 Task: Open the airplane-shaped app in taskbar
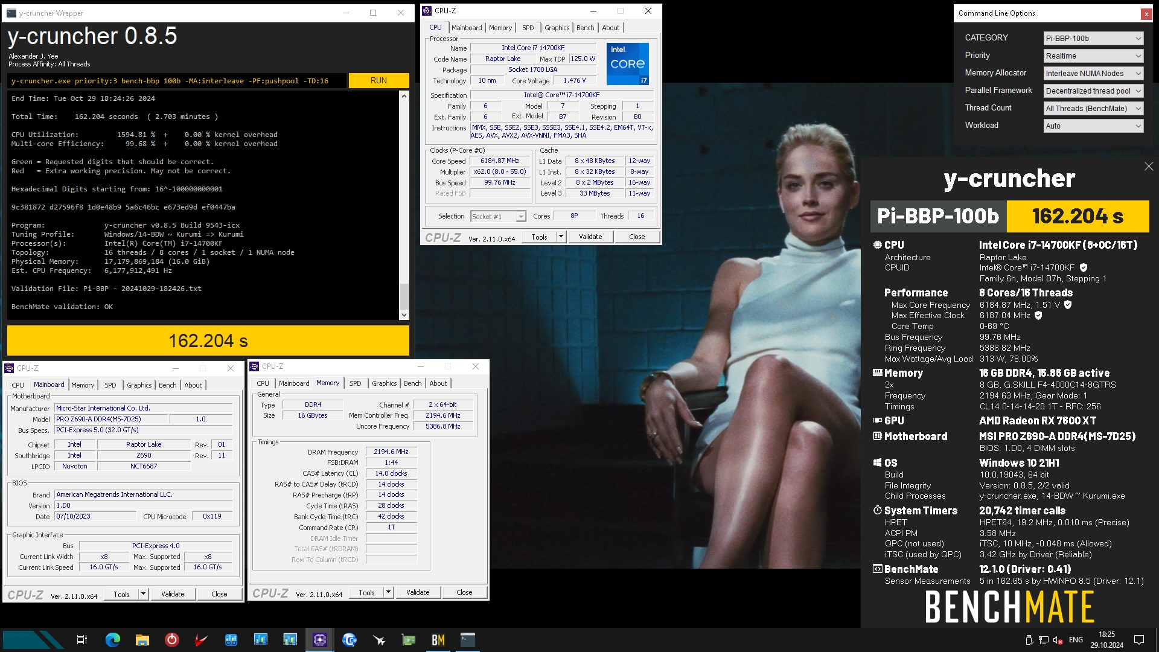pos(379,640)
